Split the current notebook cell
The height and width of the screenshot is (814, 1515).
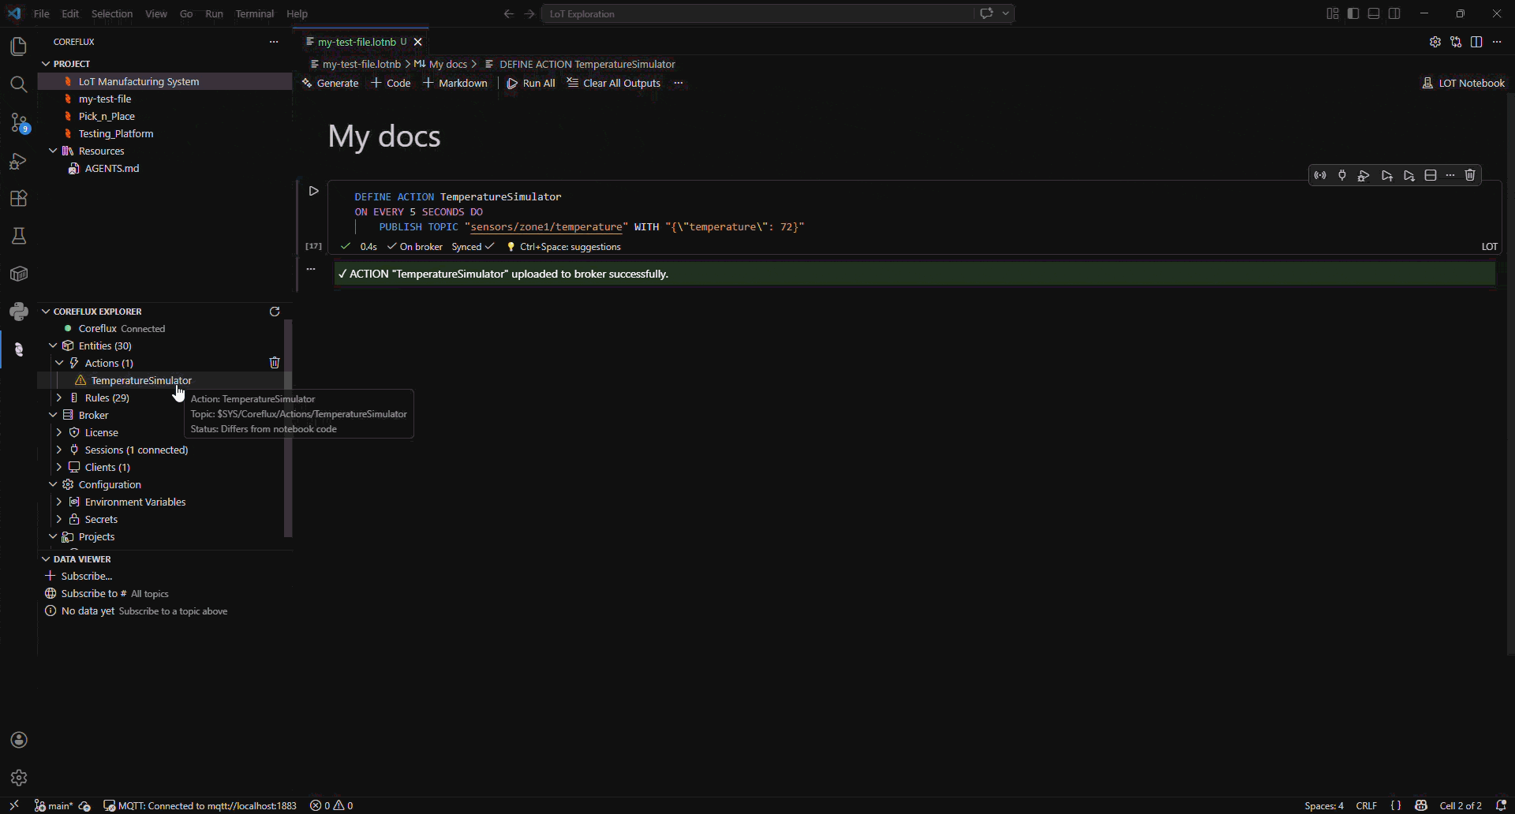[1431, 175]
